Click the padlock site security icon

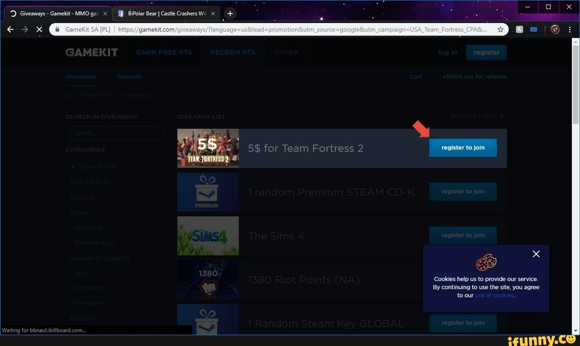(x=57, y=30)
